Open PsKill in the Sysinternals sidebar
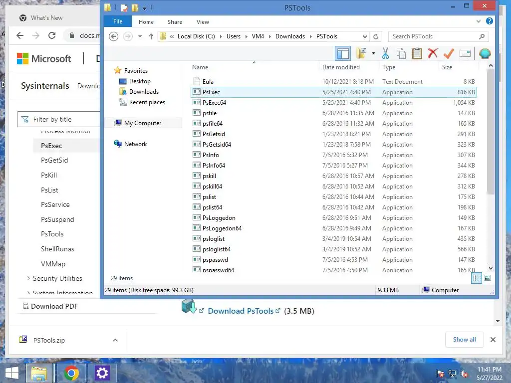 pos(49,175)
